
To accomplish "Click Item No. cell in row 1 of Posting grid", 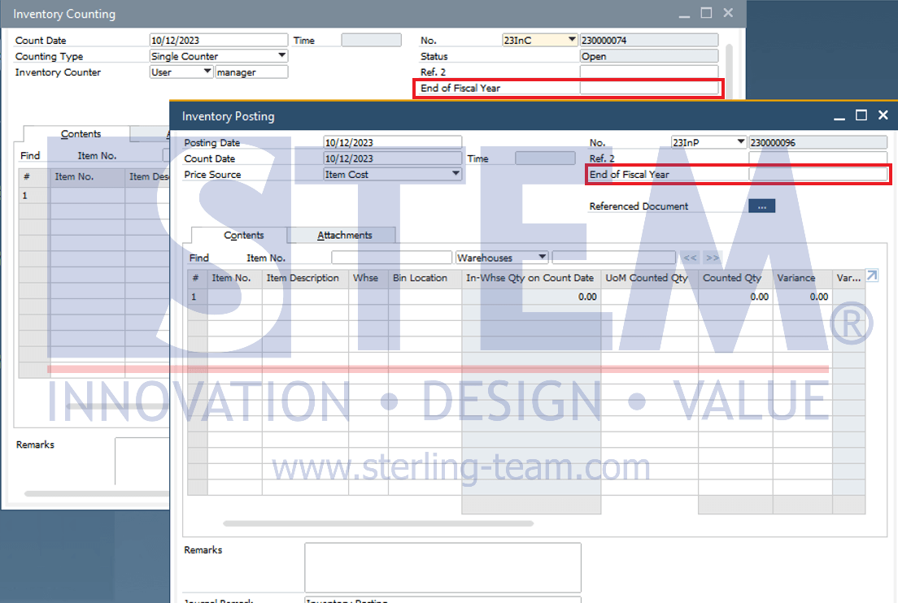I will click(235, 297).
